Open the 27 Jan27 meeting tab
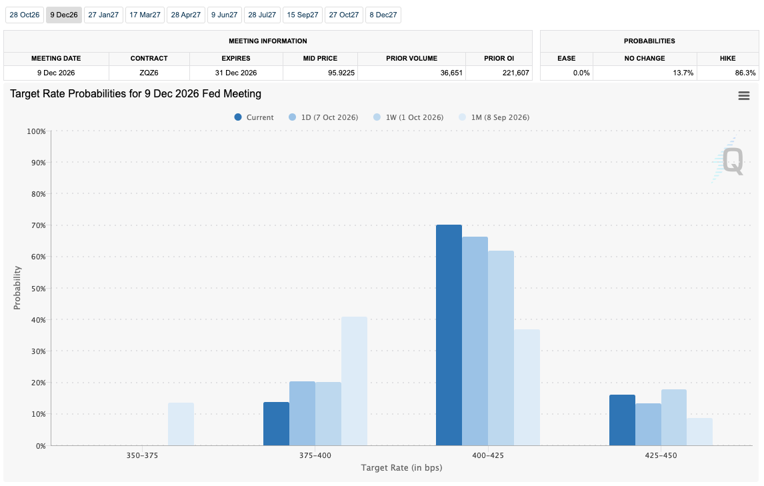 pos(103,15)
